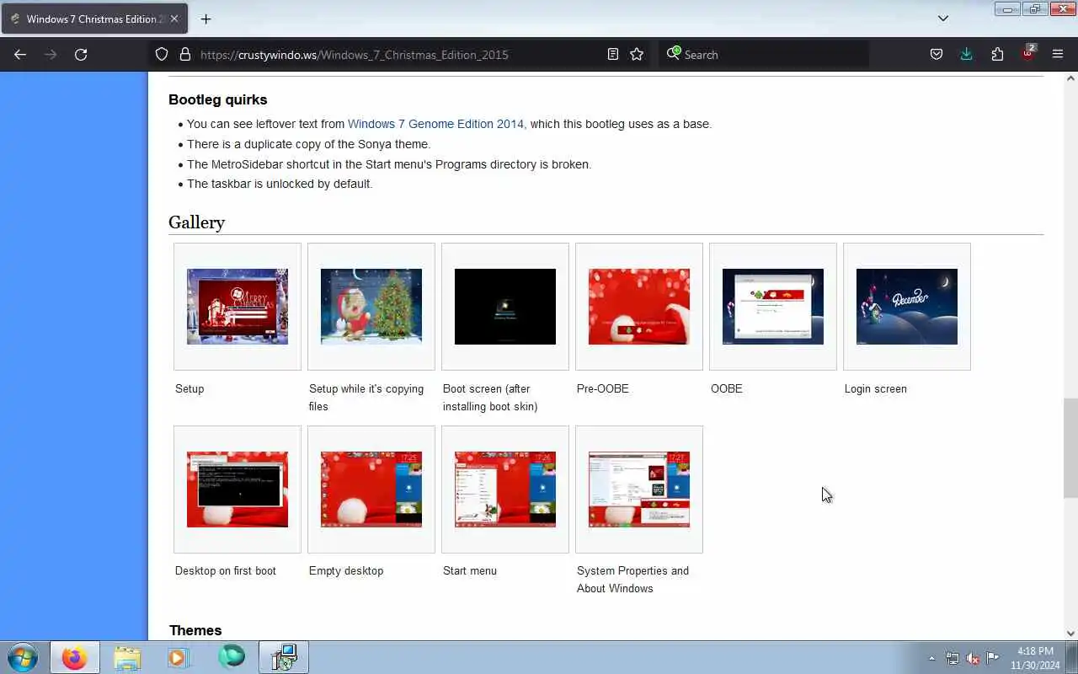Viewport: 1078px width, 674px height.
Task: Open the downloads panel
Action: [967, 54]
